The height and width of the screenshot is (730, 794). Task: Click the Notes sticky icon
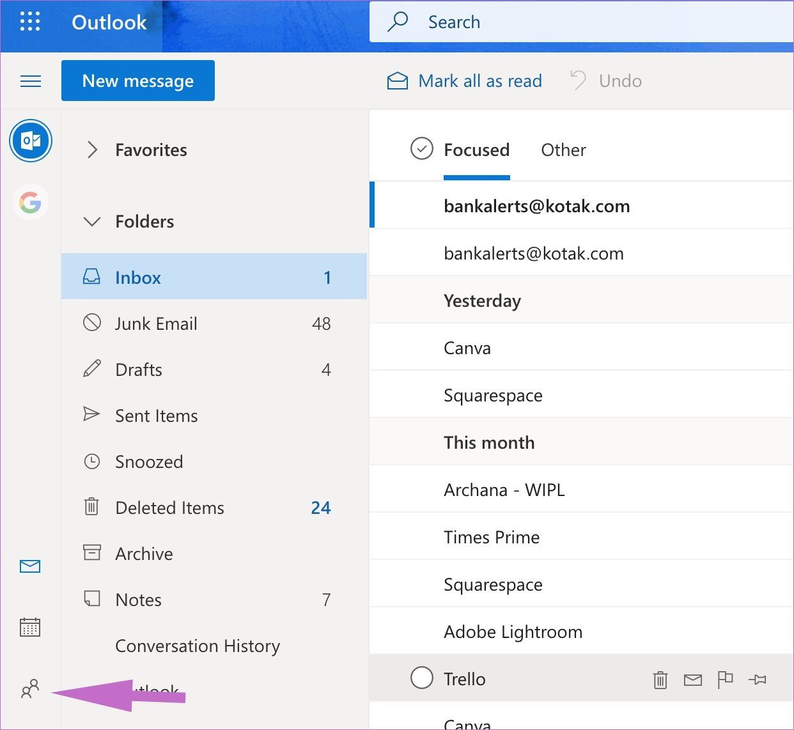pos(92,598)
